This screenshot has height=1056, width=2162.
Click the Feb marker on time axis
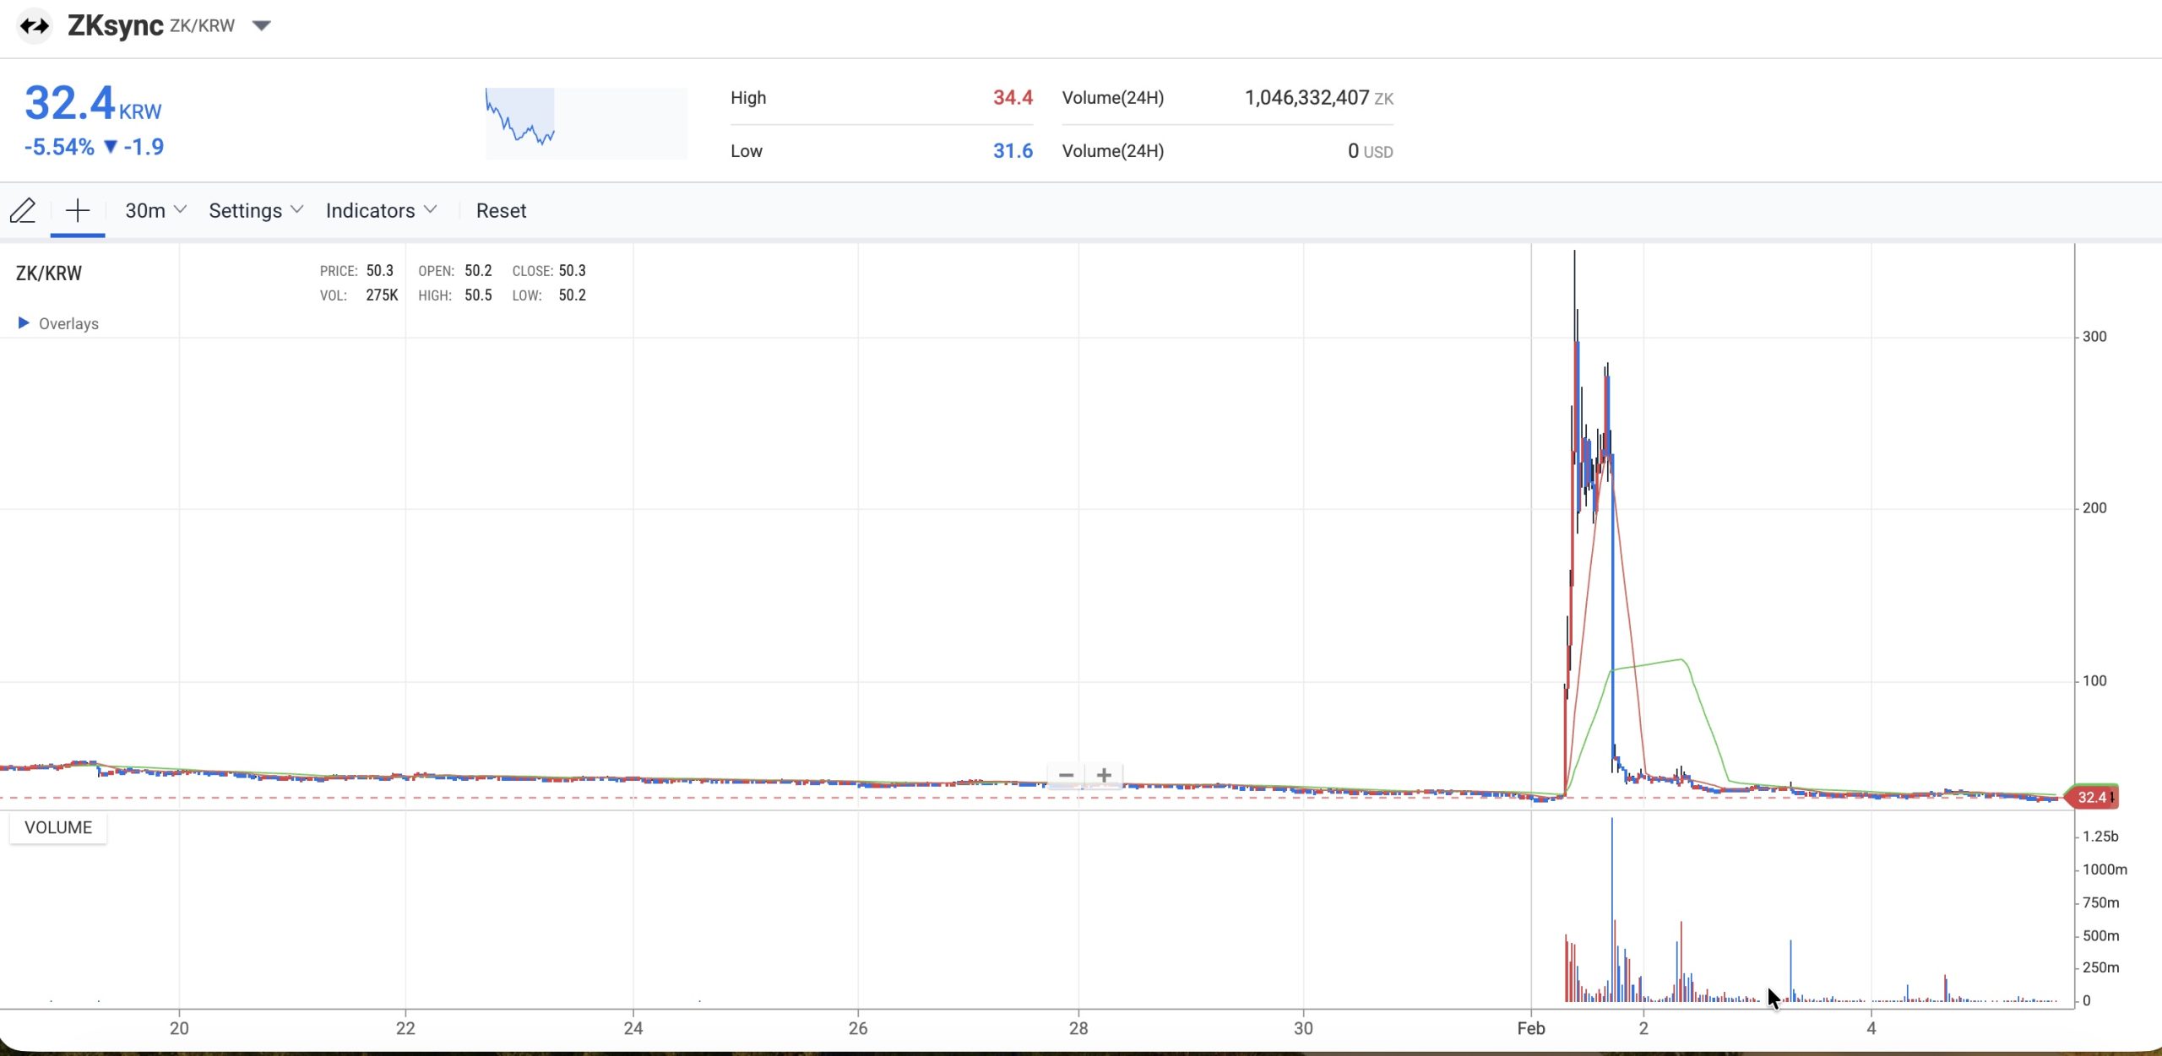click(1530, 1028)
